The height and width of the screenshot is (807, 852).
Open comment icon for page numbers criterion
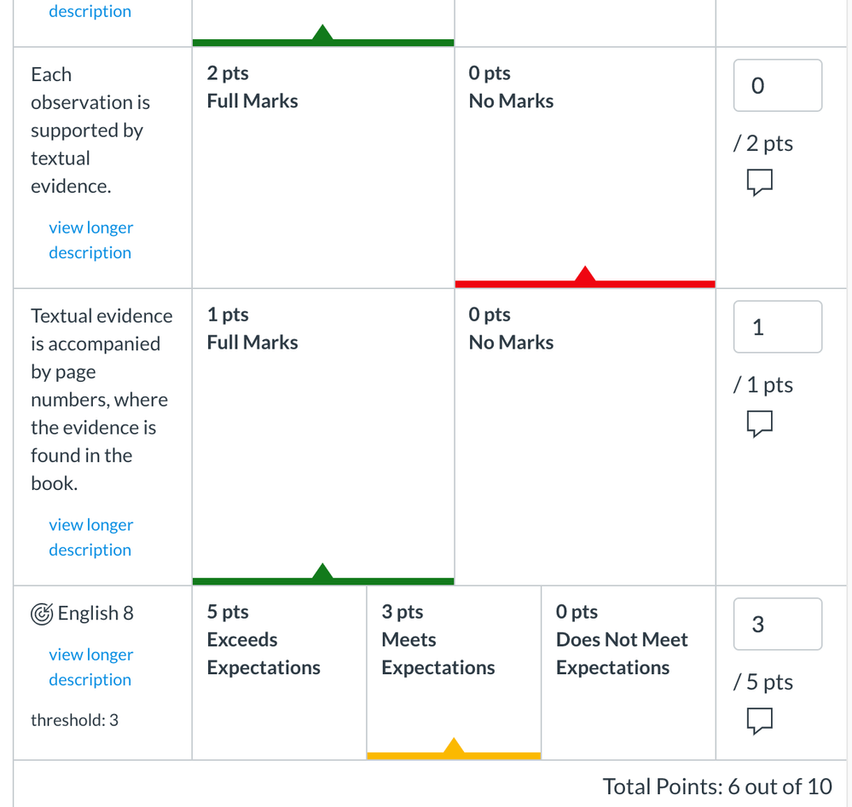coord(760,423)
